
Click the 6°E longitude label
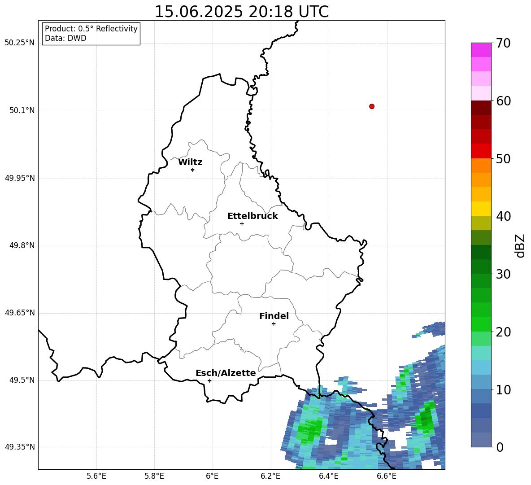[x=212, y=476]
